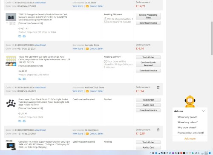Contact Seller of the AUTOMOTIVE Store order
The width and height of the screenshot is (213, 155).
click(x=96, y=91)
